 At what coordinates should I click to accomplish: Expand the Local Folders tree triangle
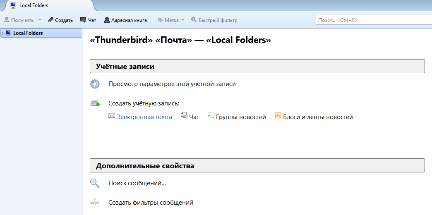pyautogui.click(x=3, y=33)
